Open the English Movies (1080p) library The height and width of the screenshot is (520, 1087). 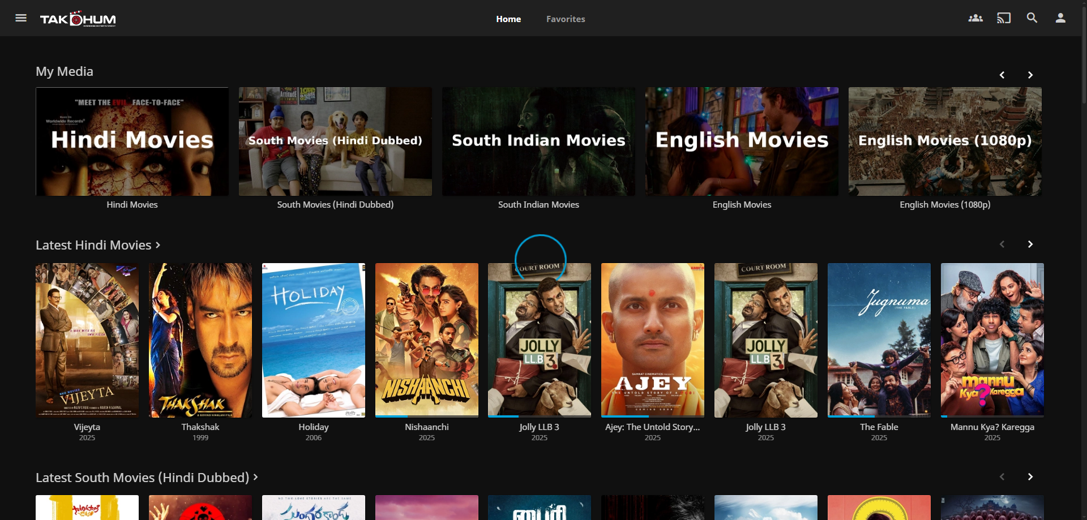pyautogui.click(x=944, y=141)
